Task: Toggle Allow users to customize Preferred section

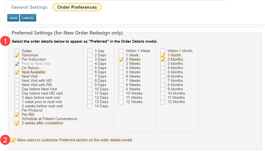Action: (x=13, y=140)
